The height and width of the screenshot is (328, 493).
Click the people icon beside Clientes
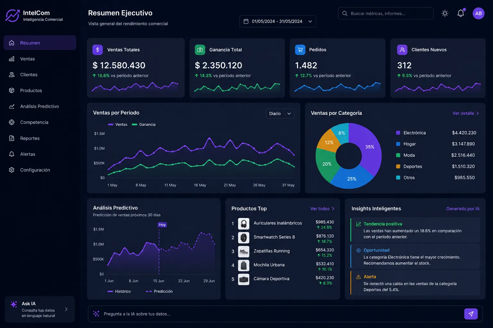[x=12, y=75]
